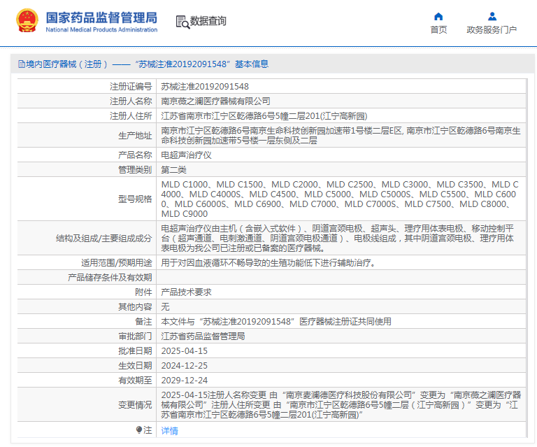Click the 适用范围/预期用途 label
The image size is (537, 447).
(117, 263)
